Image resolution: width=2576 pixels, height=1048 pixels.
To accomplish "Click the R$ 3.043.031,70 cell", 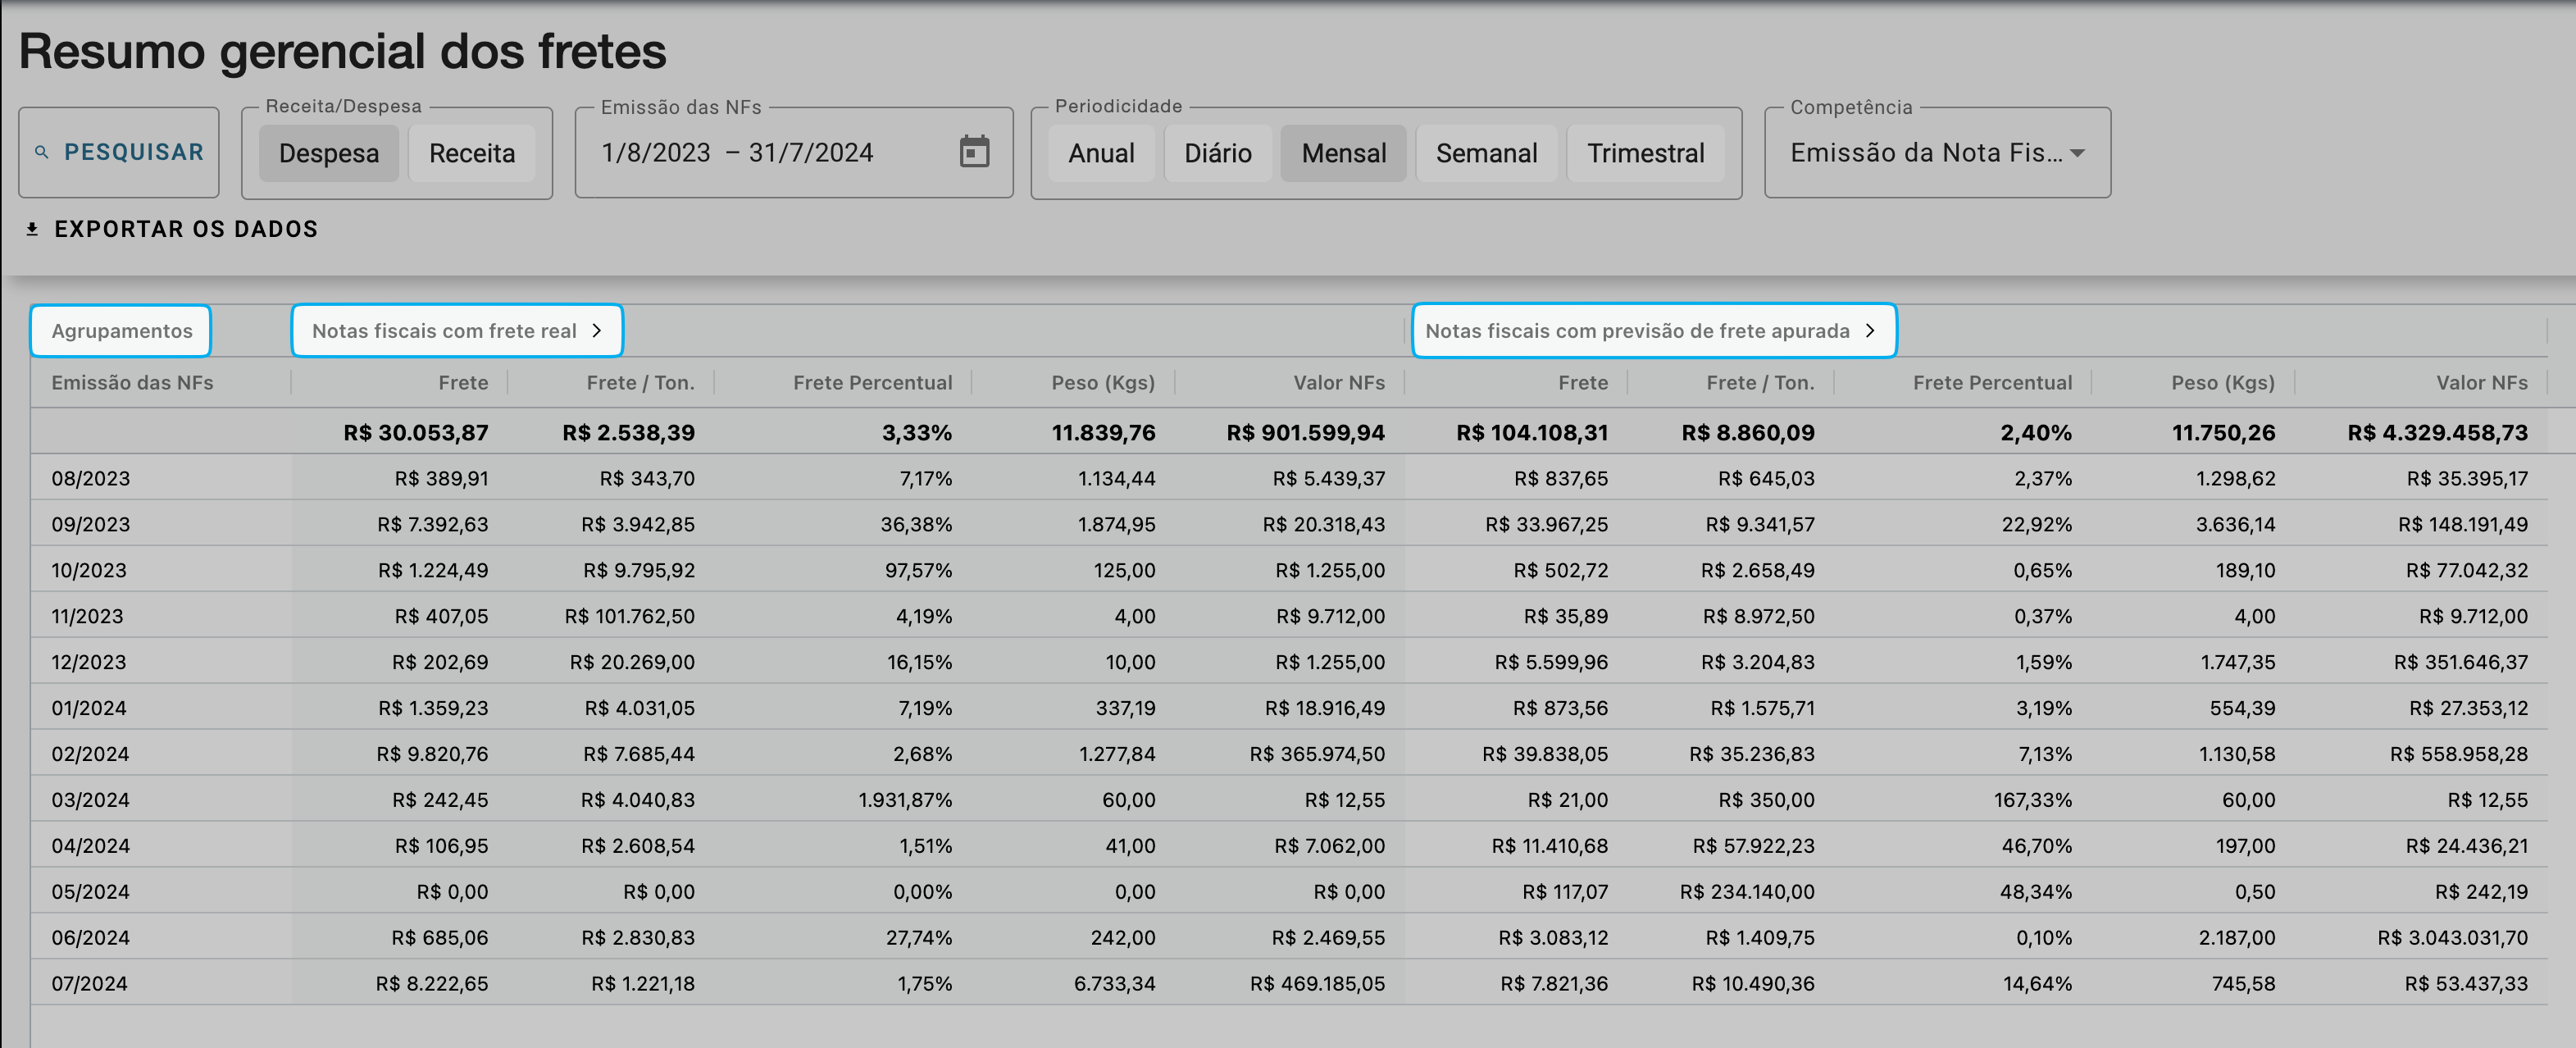I will (2453, 938).
